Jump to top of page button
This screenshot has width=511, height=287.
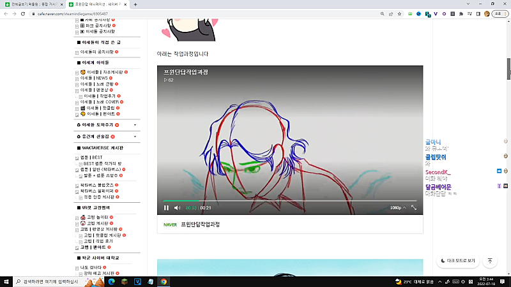[x=490, y=261]
